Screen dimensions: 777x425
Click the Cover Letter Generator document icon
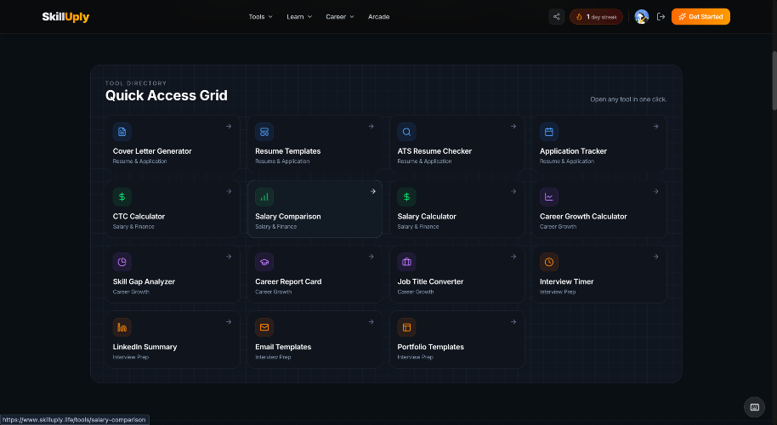pyautogui.click(x=122, y=132)
